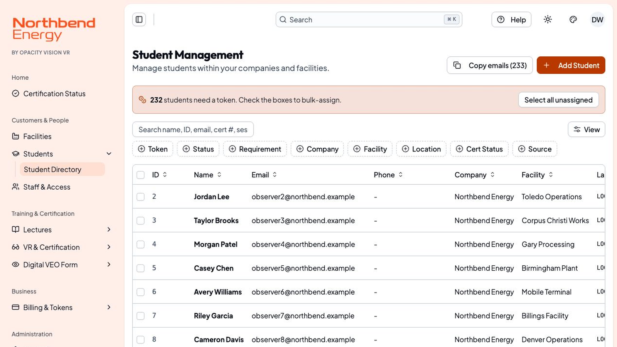Viewport: 617px width, 347px height.
Task: Open the Help button
Action: pos(511,20)
